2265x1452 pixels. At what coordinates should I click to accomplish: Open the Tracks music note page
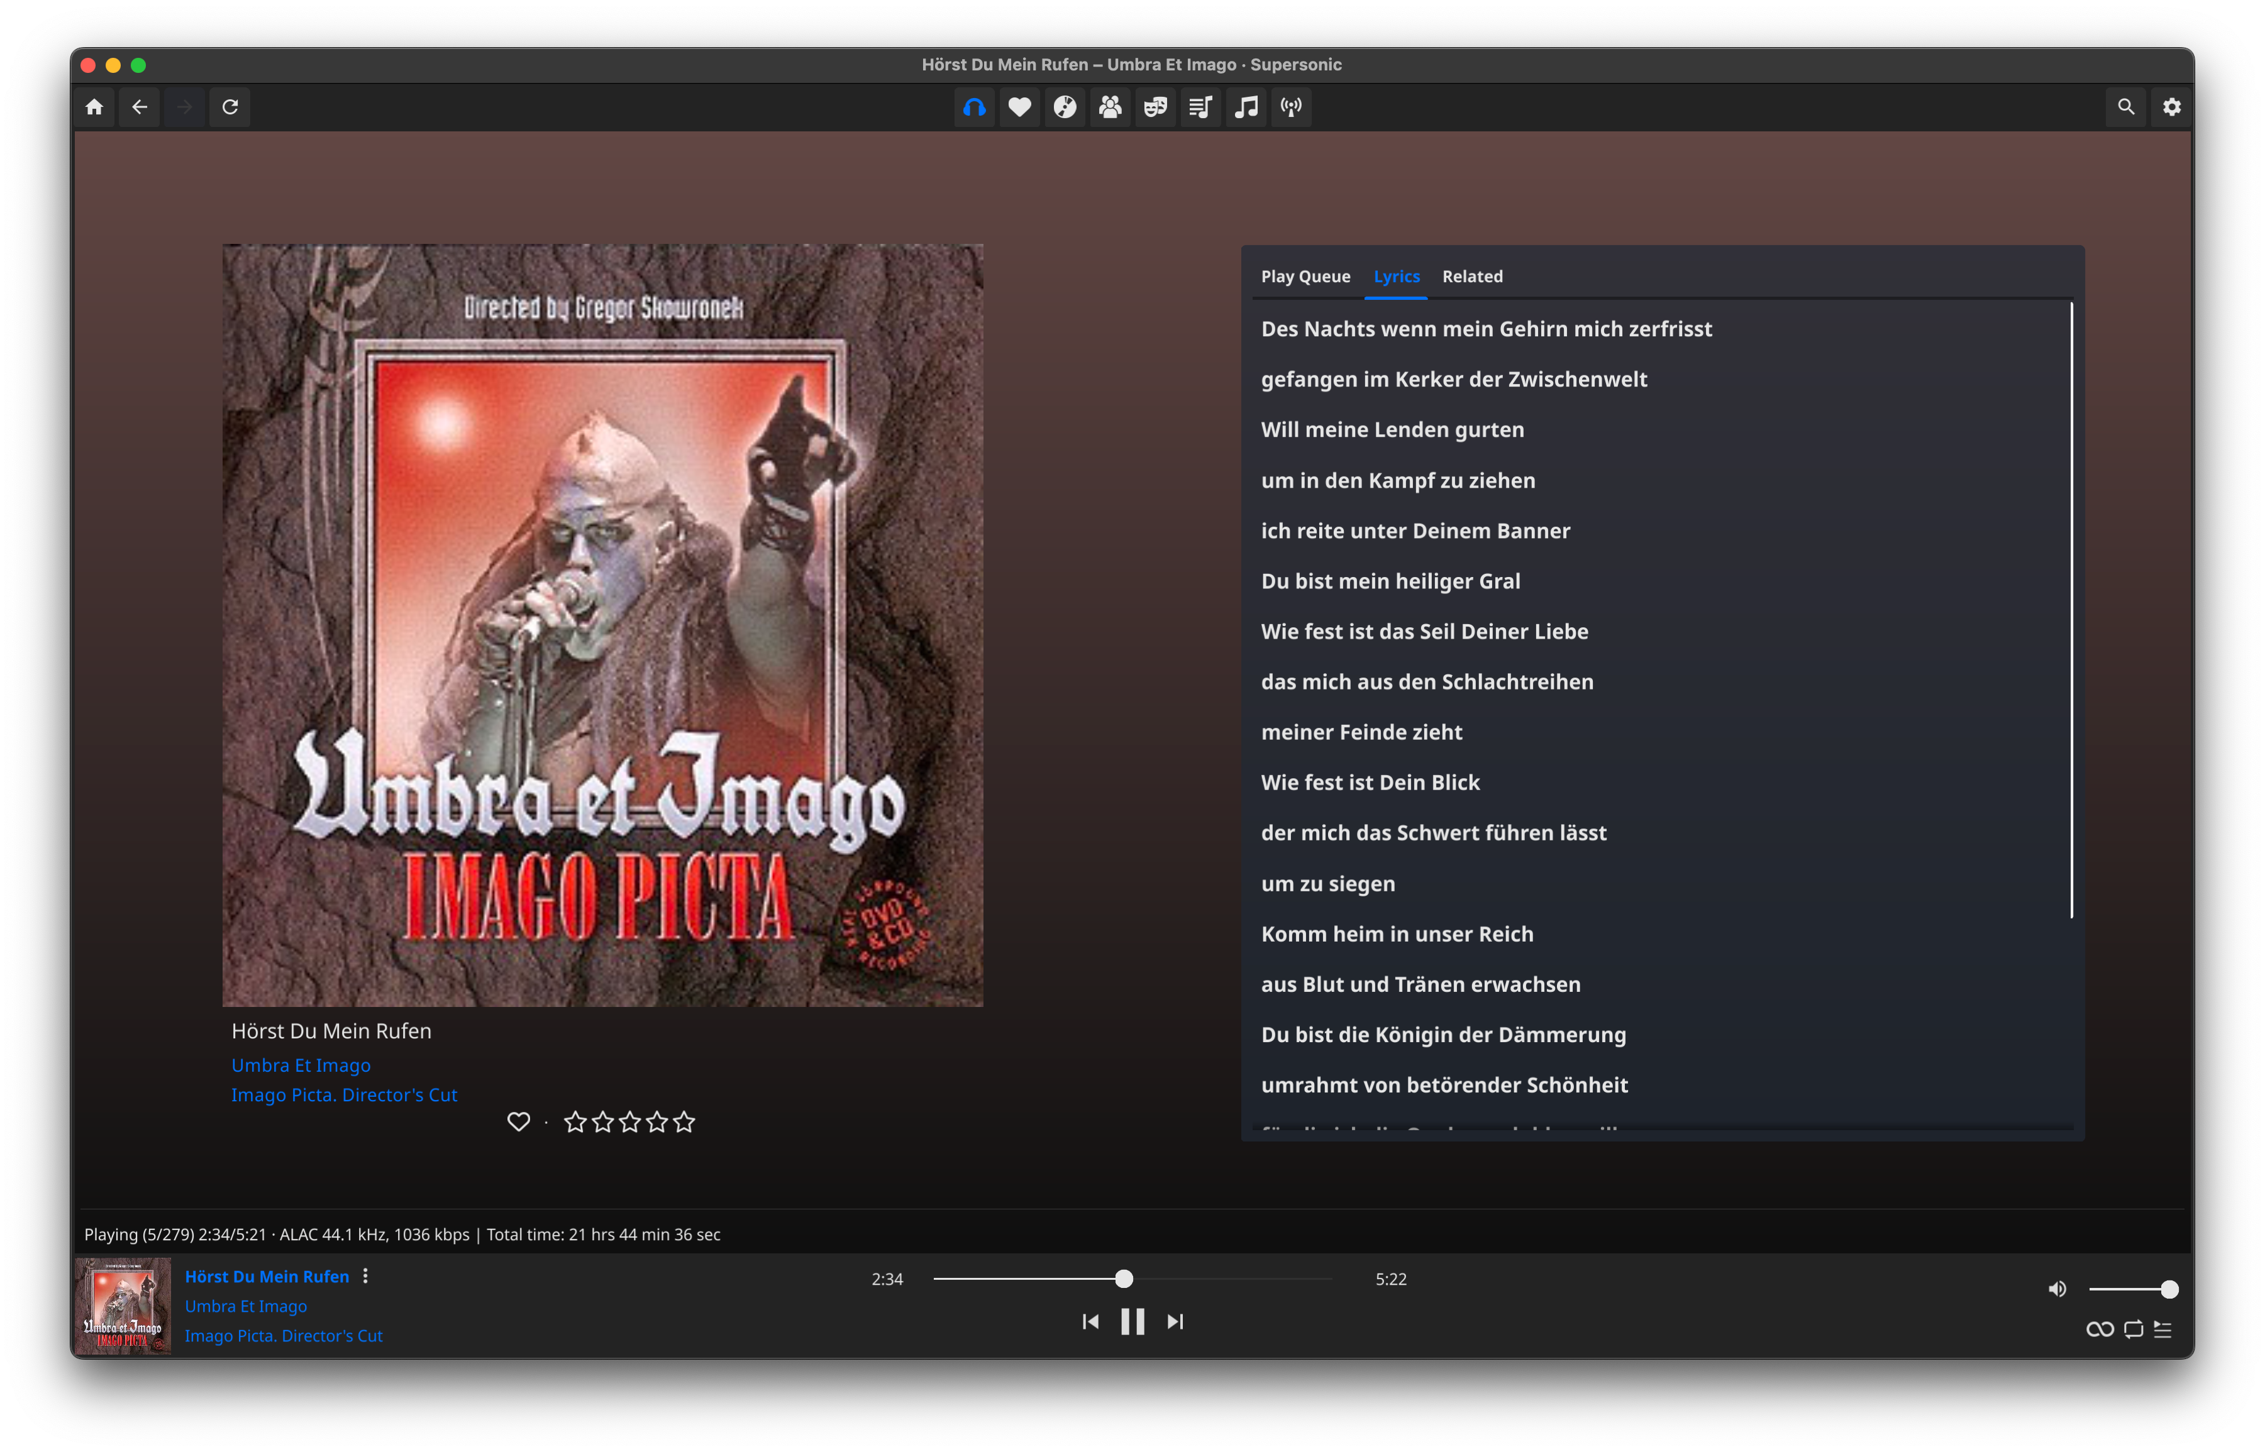(x=1246, y=107)
